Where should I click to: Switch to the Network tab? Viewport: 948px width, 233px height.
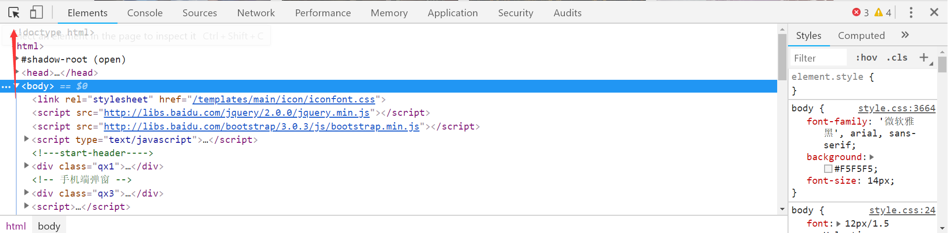click(256, 13)
